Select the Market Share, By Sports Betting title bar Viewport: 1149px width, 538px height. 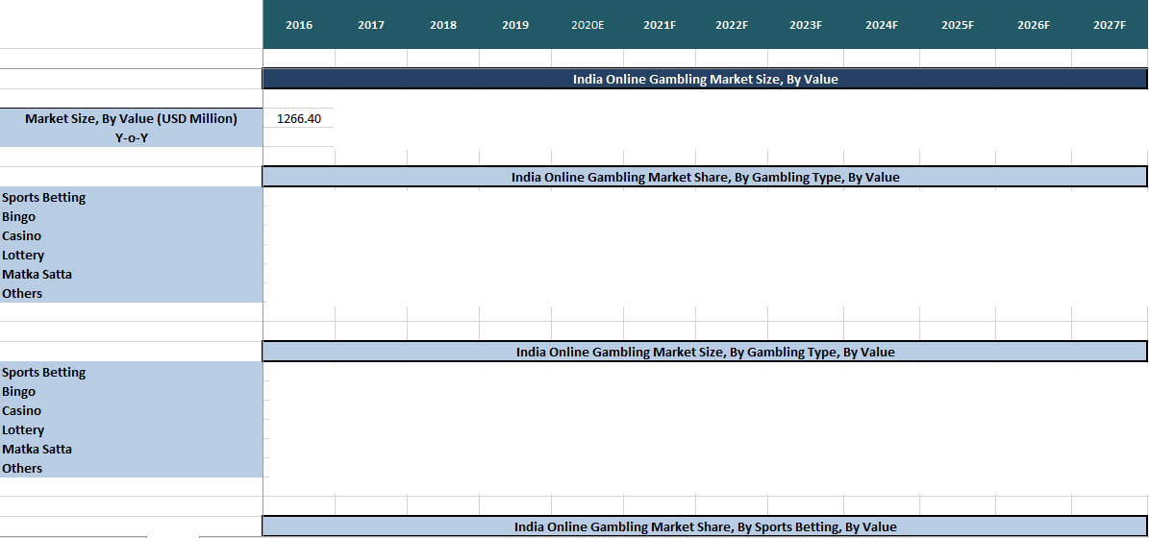click(x=705, y=526)
